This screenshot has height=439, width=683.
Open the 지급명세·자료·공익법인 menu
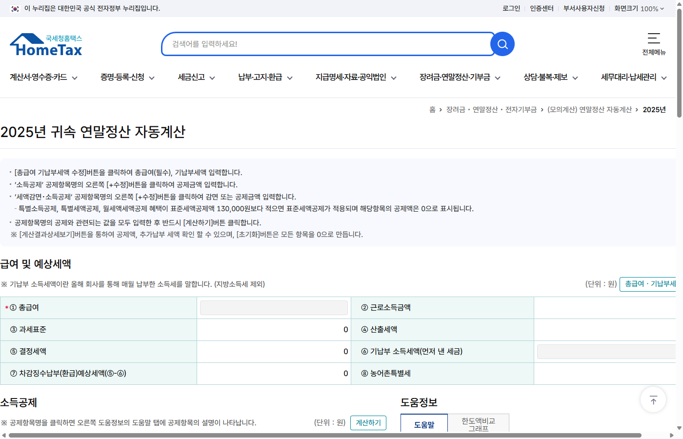[x=351, y=77]
